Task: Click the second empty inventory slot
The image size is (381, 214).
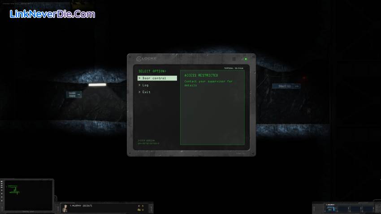Action: [343, 209]
